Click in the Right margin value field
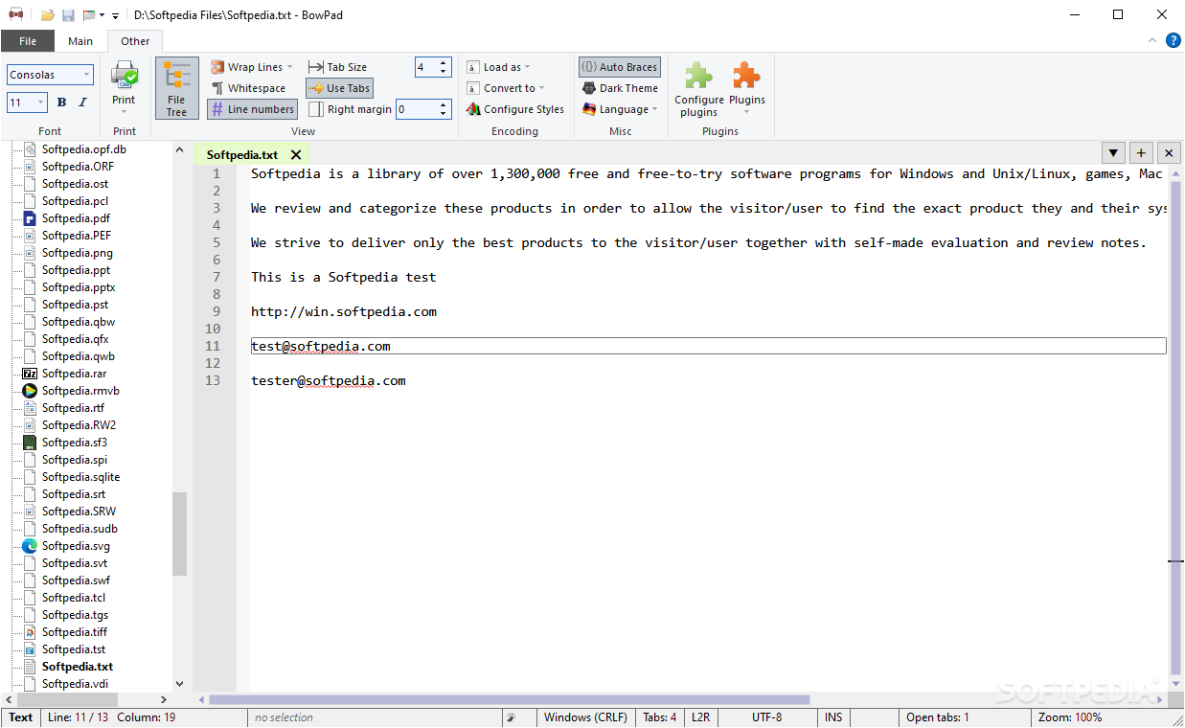 point(416,109)
